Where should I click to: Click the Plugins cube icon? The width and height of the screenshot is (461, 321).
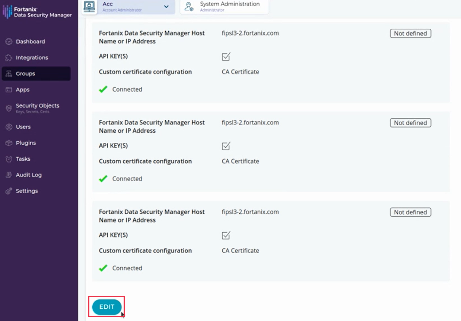9,143
